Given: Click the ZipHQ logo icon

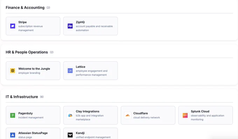Looking at the screenshot, I should tap(70, 26).
